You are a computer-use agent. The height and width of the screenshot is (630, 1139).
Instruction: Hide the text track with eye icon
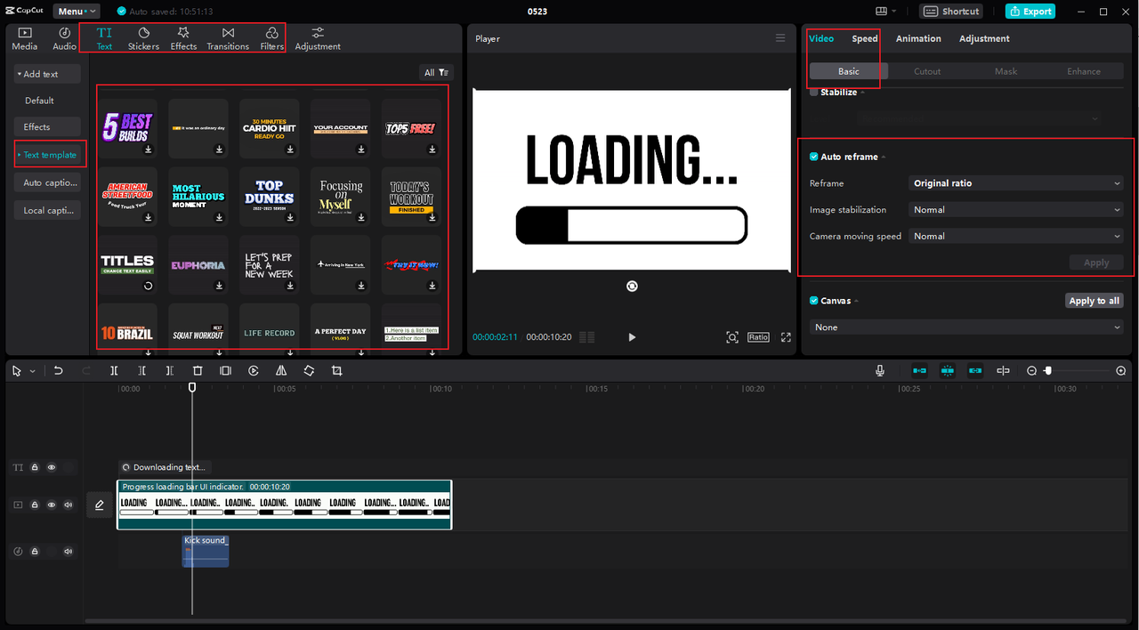[52, 467]
